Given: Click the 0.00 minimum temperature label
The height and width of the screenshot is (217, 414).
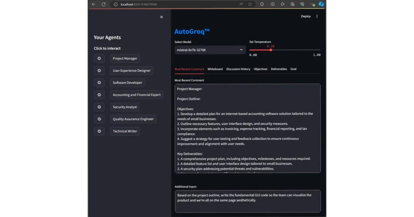Looking at the screenshot, I should (253, 55).
